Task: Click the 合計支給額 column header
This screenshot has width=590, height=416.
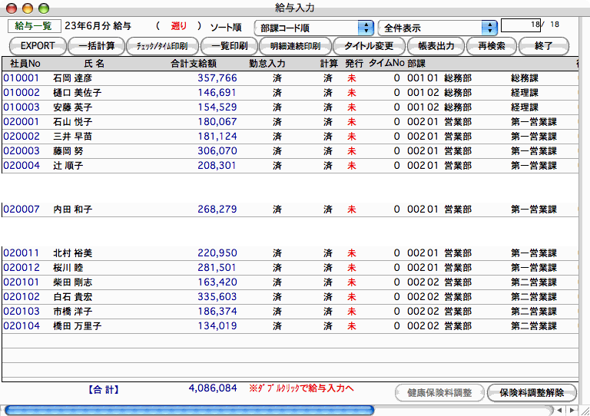Action: click(x=193, y=62)
